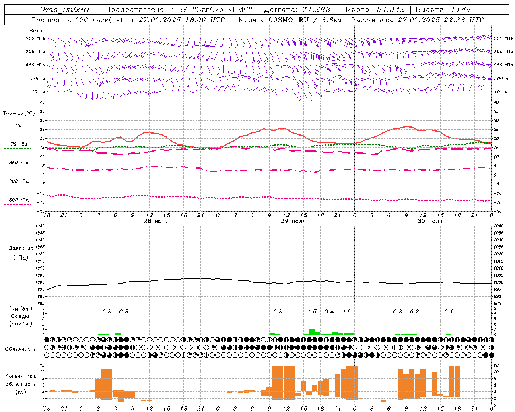Click the 'Td 2м' dew point legend entry

(x=19, y=144)
